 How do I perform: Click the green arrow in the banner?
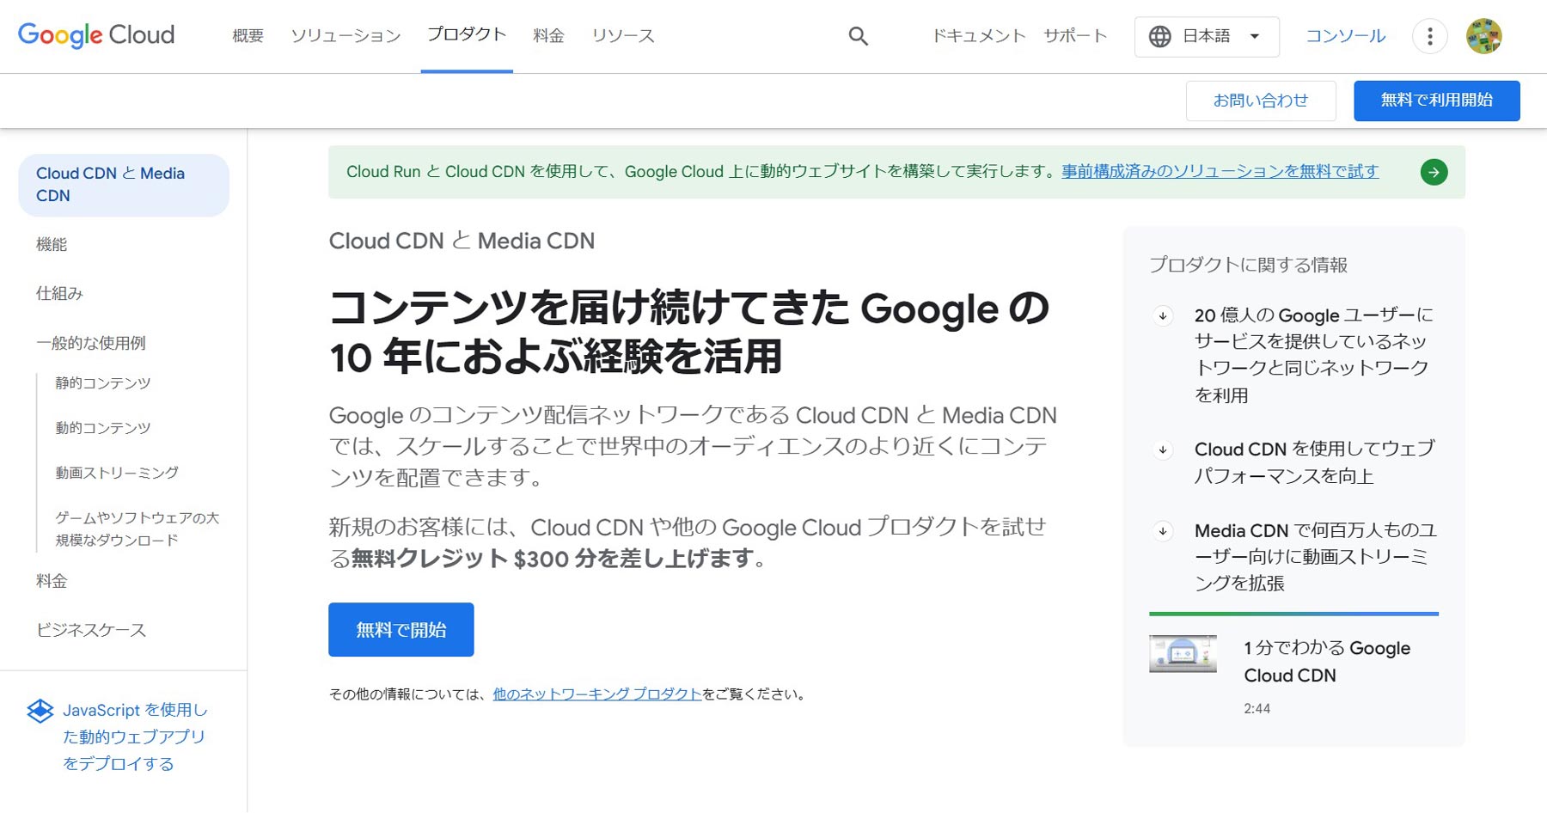1434,172
